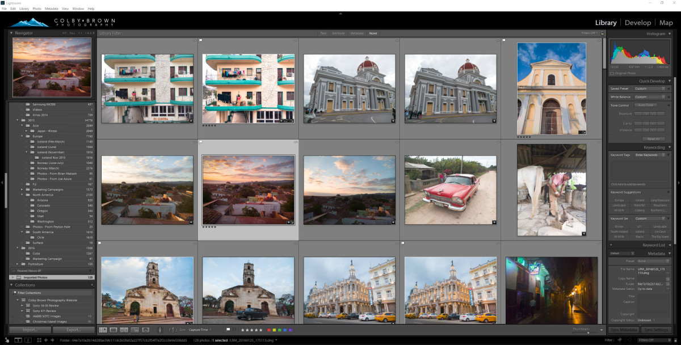Apply the red color label swatch
This screenshot has height=345, width=681.
tap(268, 330)
